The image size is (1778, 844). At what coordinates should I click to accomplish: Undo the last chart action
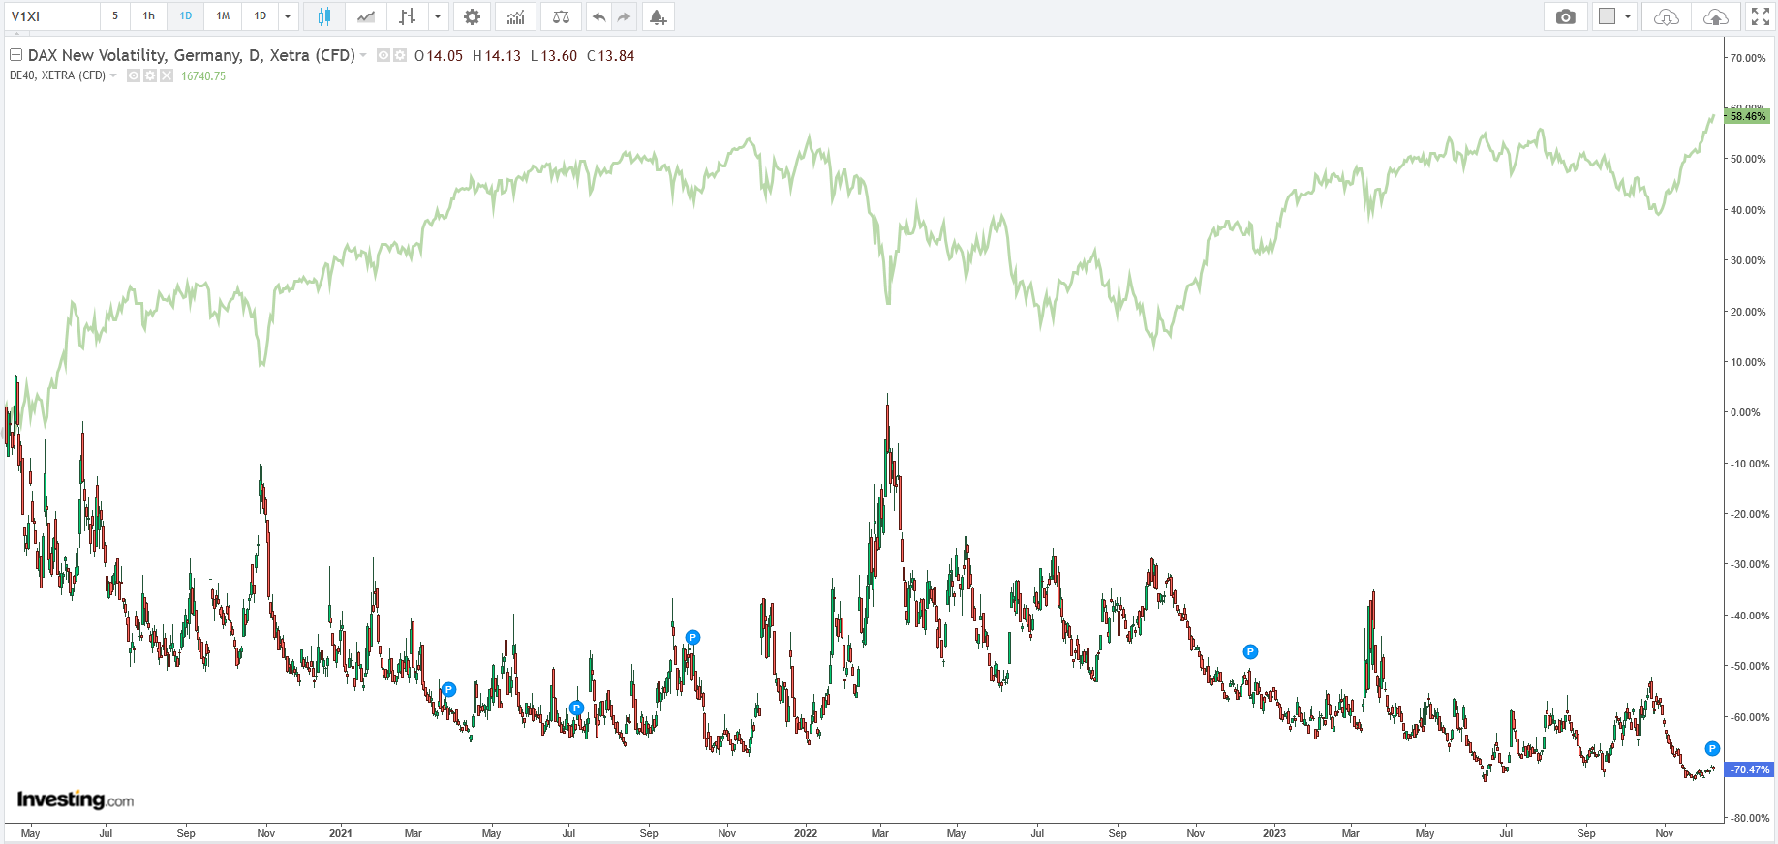click(599, 16)
